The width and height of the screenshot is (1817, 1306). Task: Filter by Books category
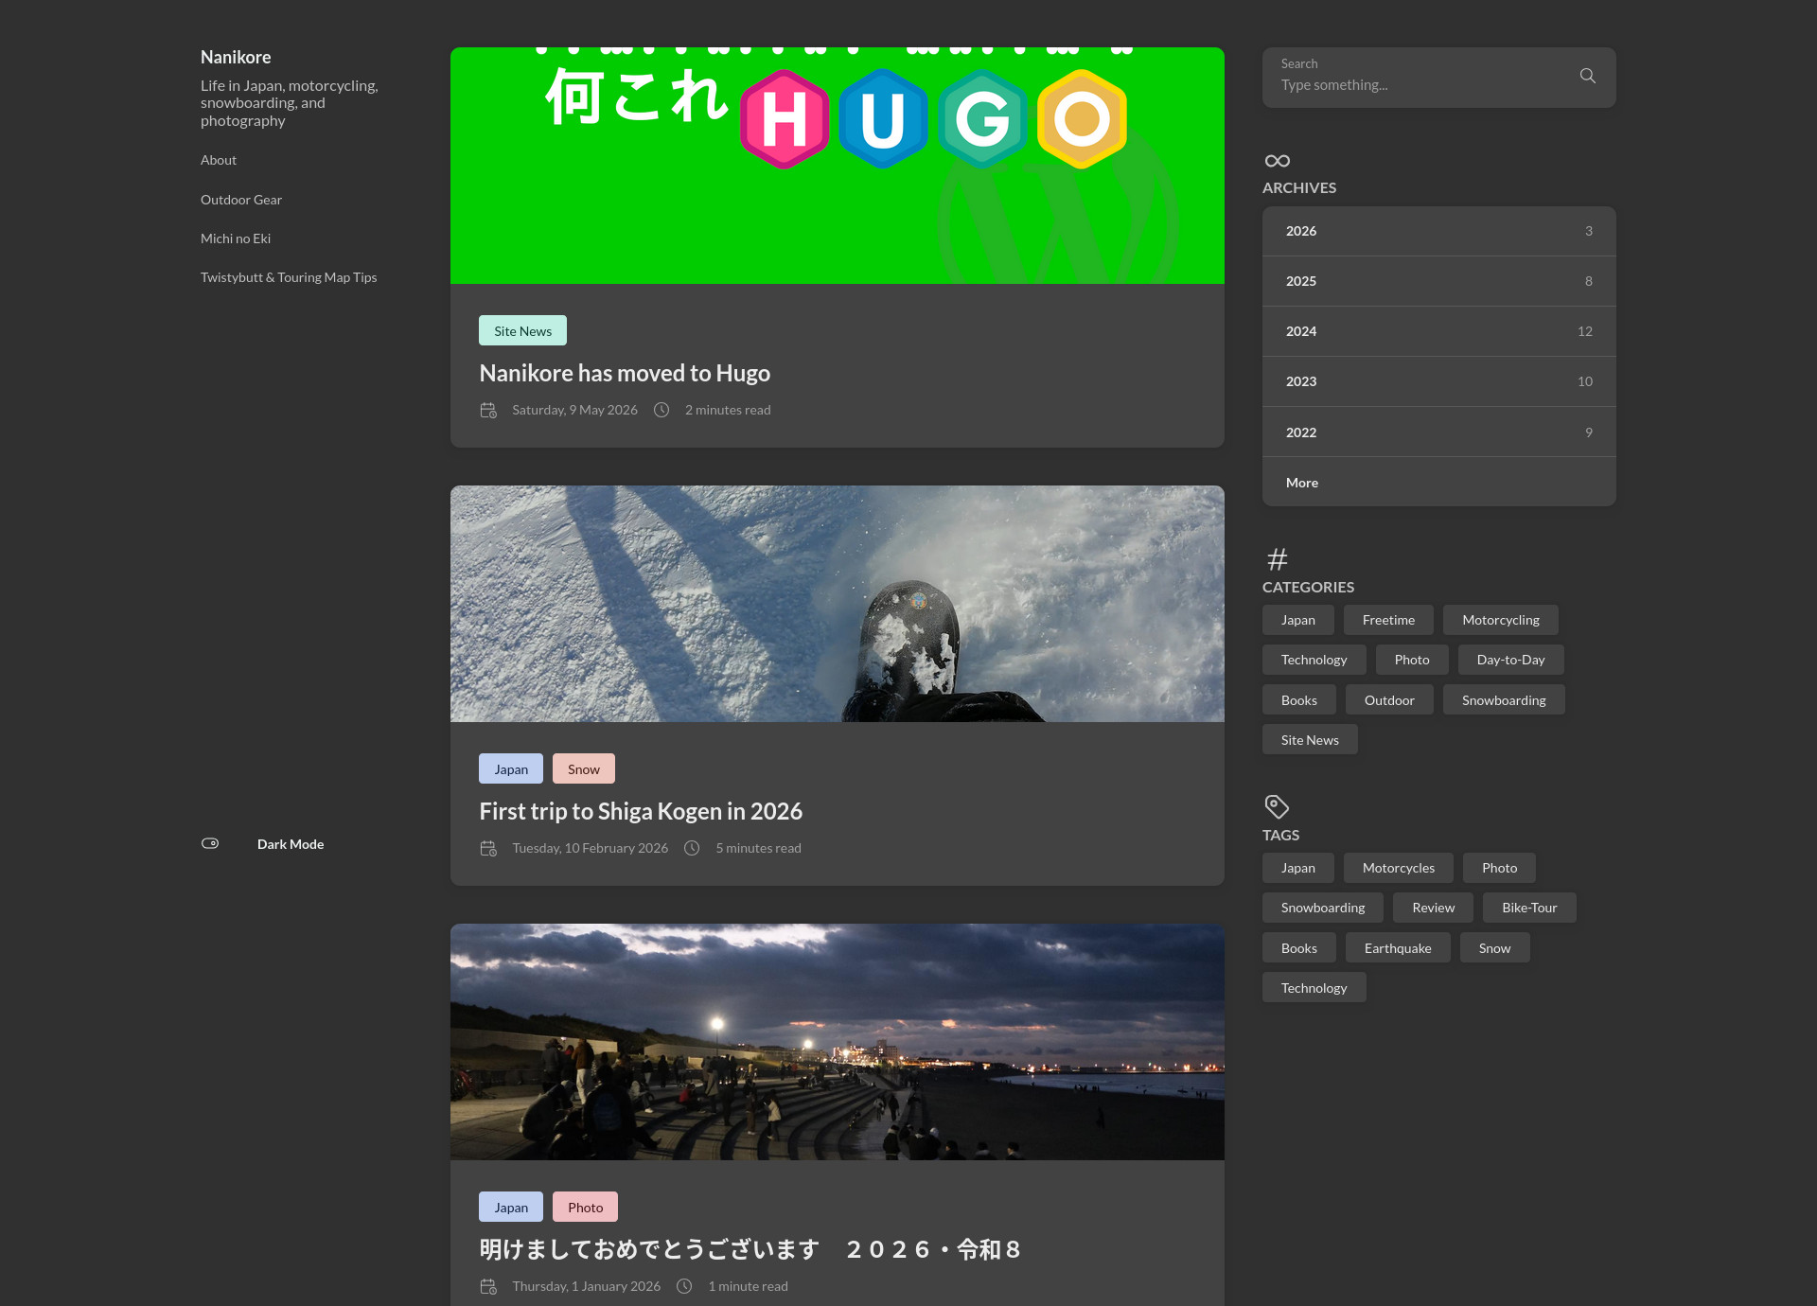pyautogui.click(x=1298, y=700)
